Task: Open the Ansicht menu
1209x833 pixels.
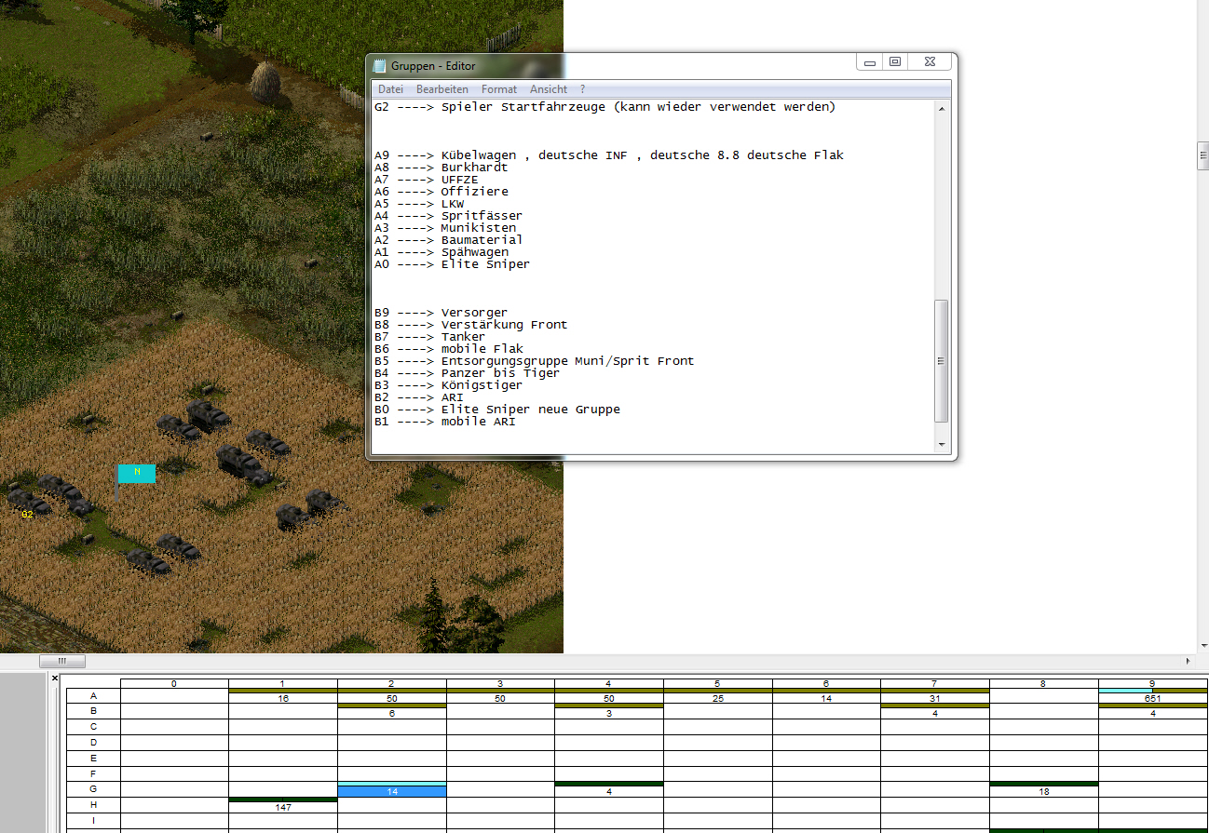Action: 549,89
